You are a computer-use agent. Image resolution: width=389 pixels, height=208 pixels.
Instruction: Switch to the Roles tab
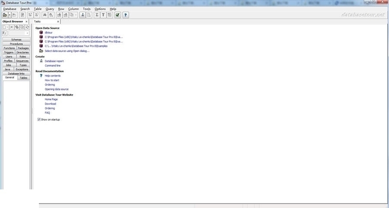[23, 56]
